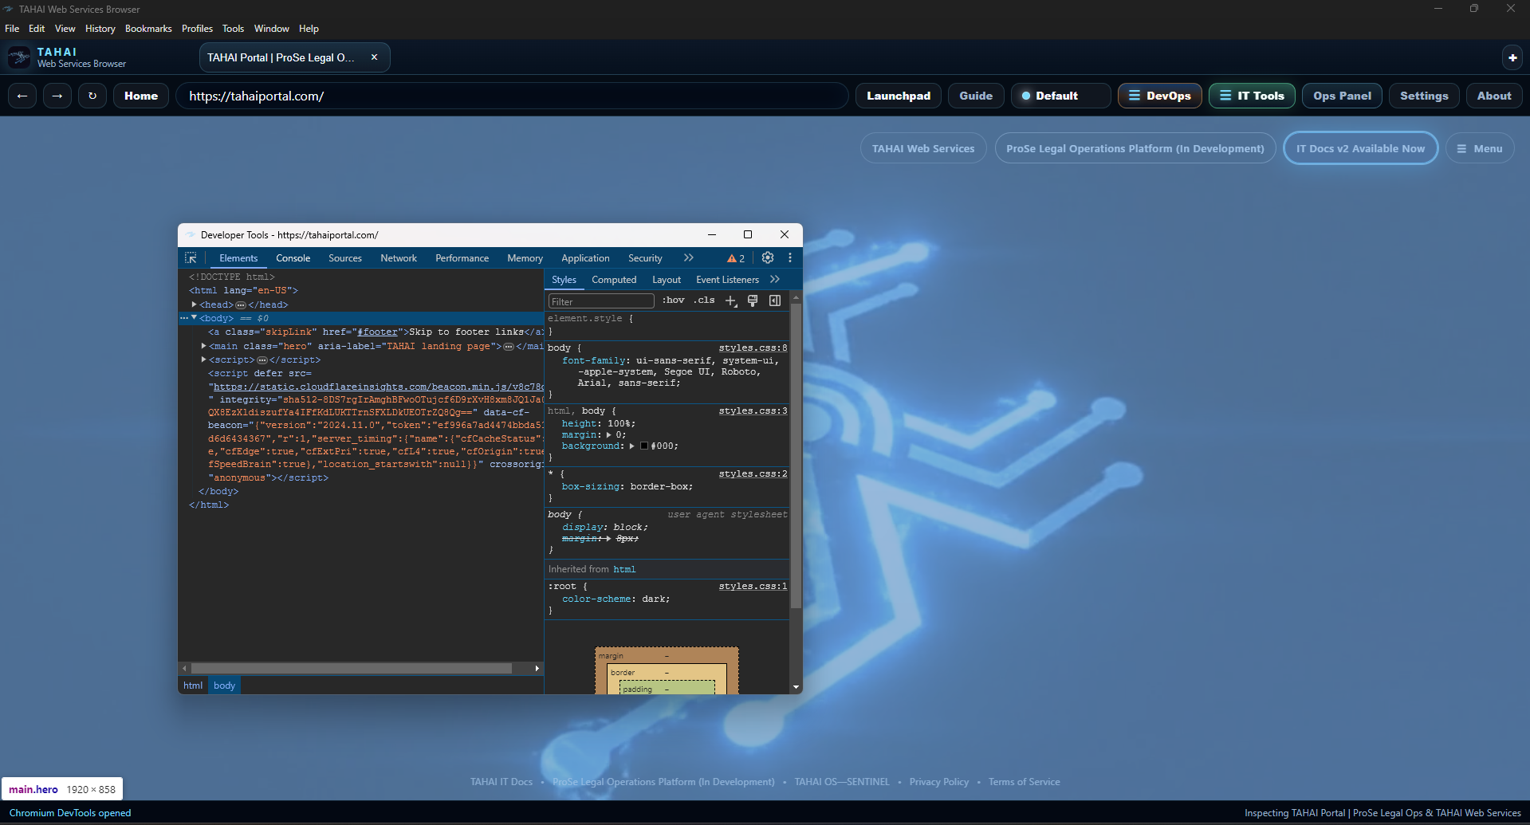1530x825 pixels.
Task: Click the Styles Filter input field
Action: coord(601,301)
